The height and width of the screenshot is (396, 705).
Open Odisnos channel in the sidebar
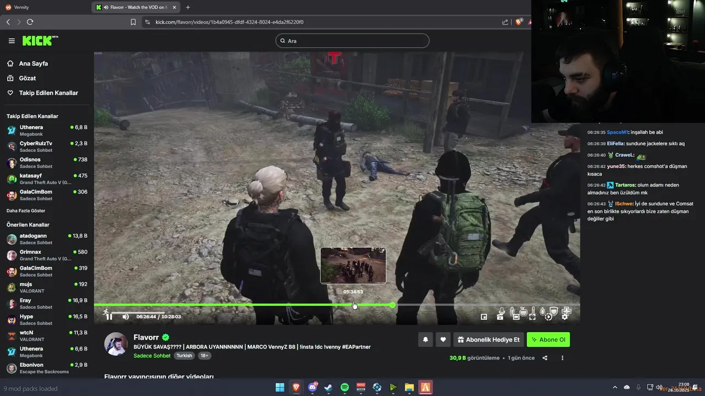(47, 162)
